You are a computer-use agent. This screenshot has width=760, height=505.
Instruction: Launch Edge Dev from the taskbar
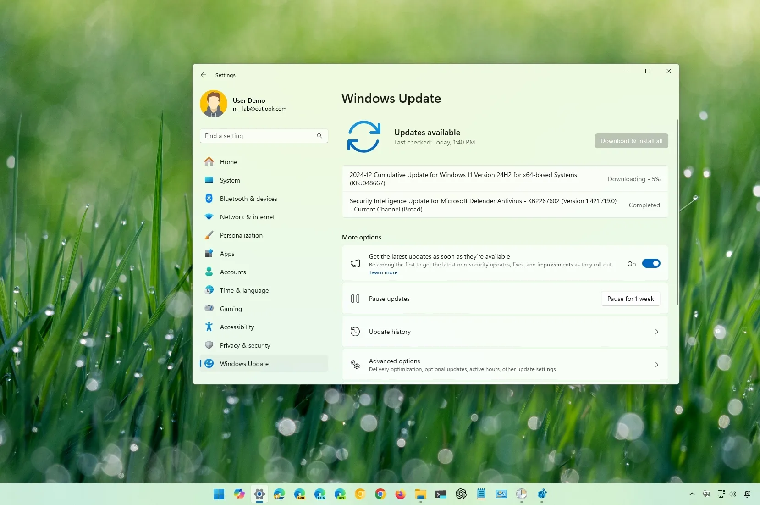[340, 494]
